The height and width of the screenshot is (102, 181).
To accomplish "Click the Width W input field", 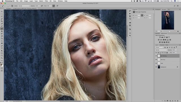I will [137, 15].
